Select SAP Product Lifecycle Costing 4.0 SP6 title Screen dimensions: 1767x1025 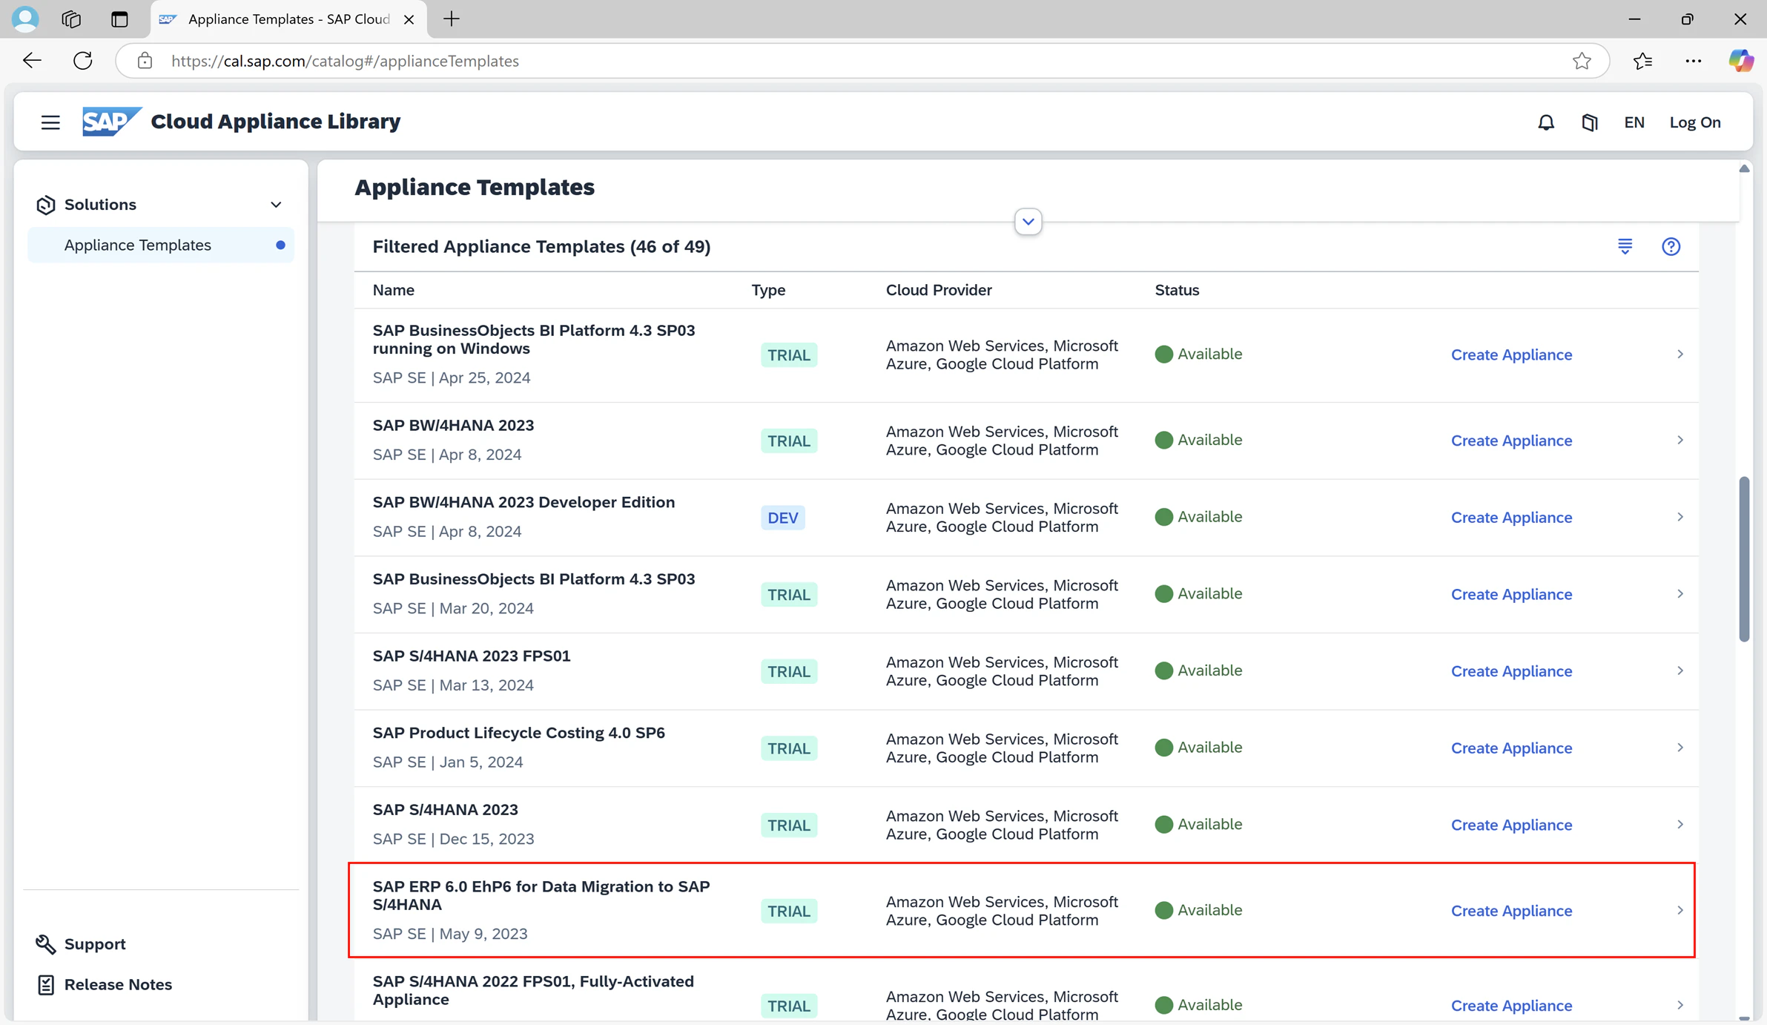tap(518, 733)
